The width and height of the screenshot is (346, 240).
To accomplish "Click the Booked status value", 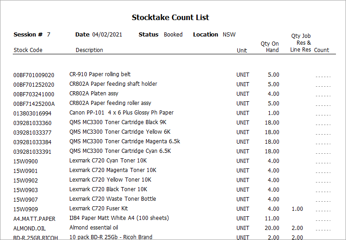I will (x=173, y=35).
